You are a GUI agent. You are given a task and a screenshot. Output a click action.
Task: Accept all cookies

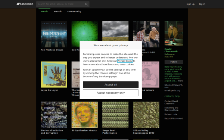[111, 85]
